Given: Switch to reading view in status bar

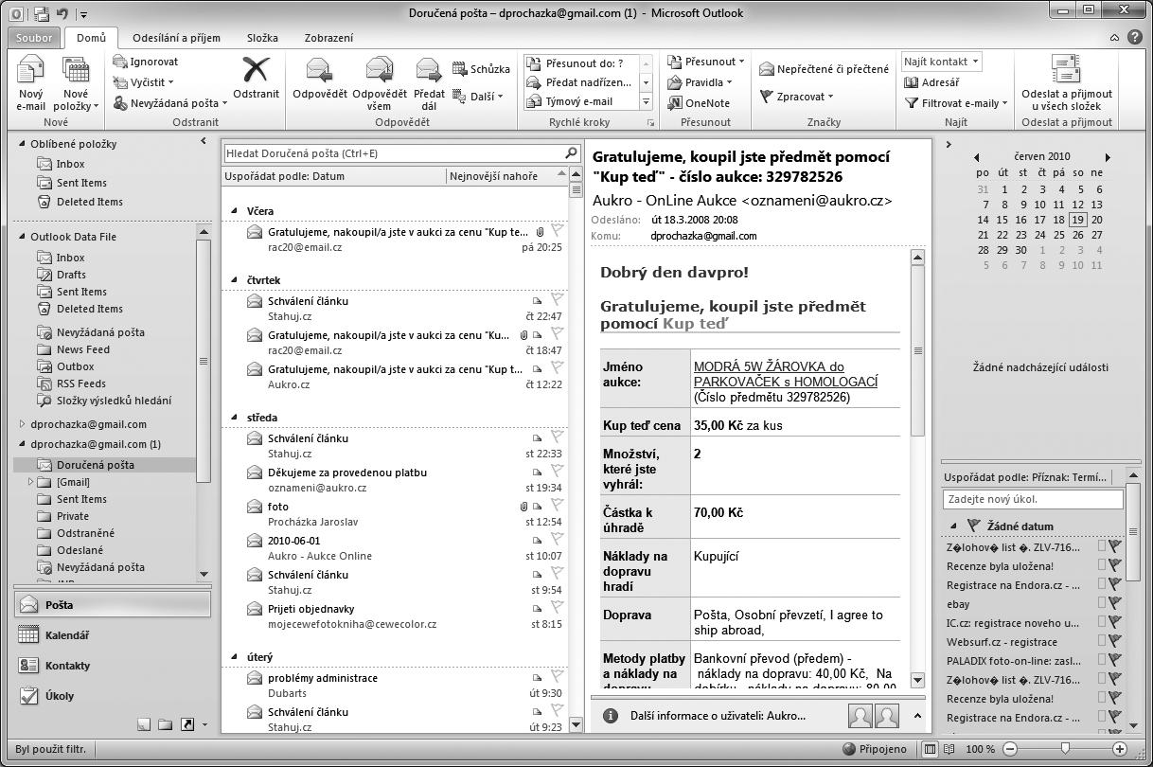Looking at the screenshot, I should [950, 749].
